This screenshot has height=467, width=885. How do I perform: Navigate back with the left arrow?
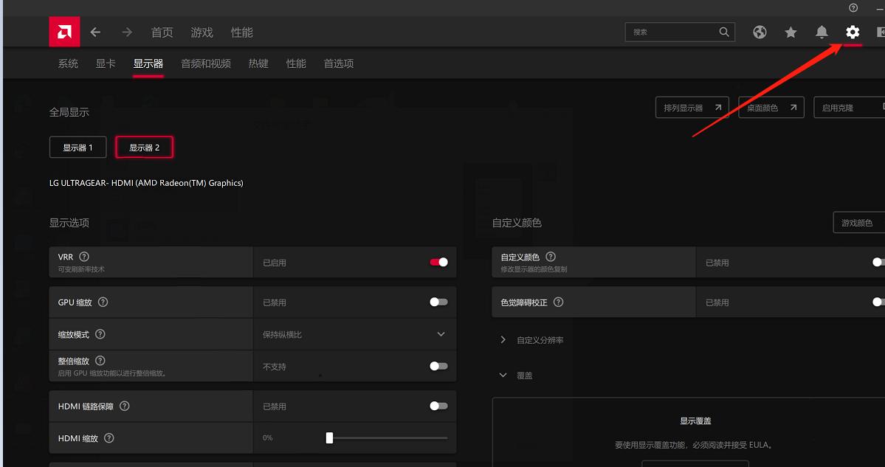point(95,32)
